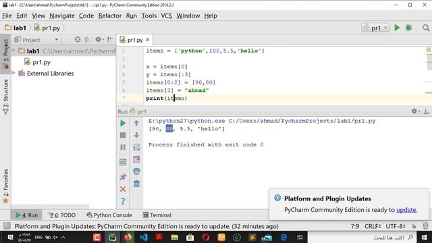Open the VCS menu
This screenshot has width=432, height=243.
(x=167, y=16)
